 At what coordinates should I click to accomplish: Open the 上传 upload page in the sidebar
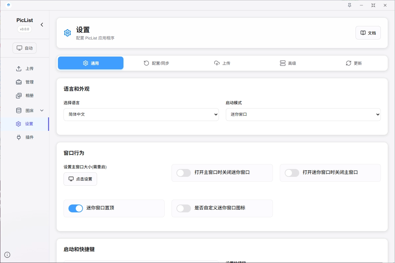[25, 69]
